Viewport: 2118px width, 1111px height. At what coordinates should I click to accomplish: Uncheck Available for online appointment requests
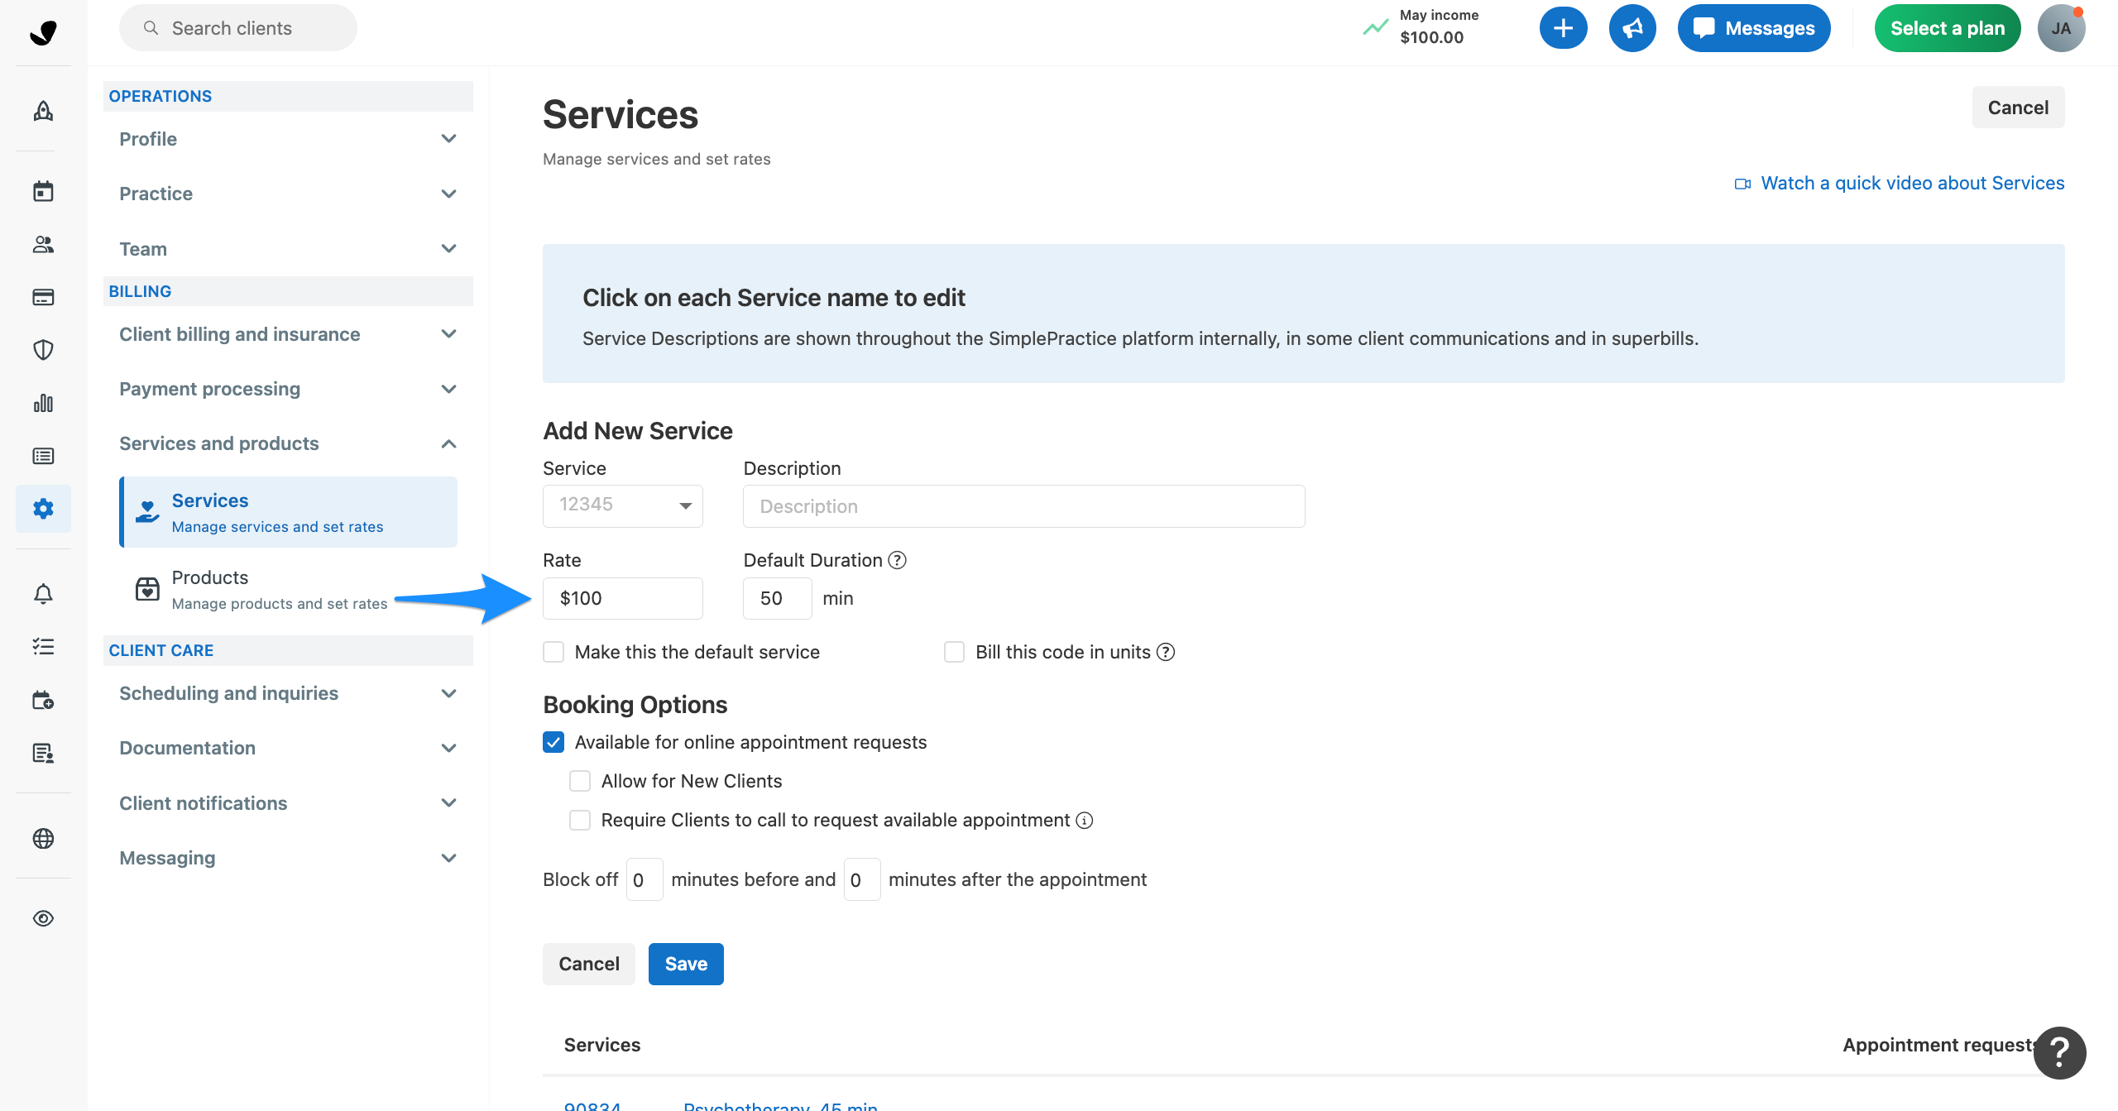pos(553,742)
